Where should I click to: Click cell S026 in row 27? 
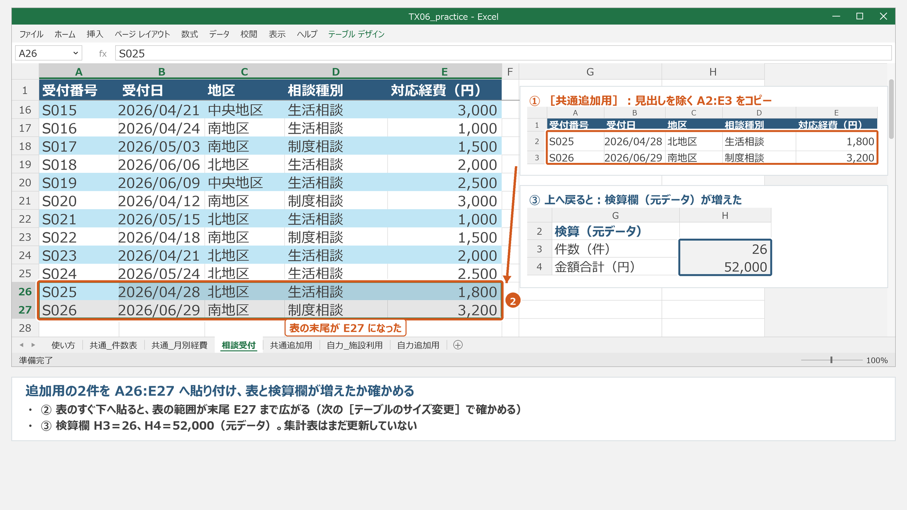79,310
